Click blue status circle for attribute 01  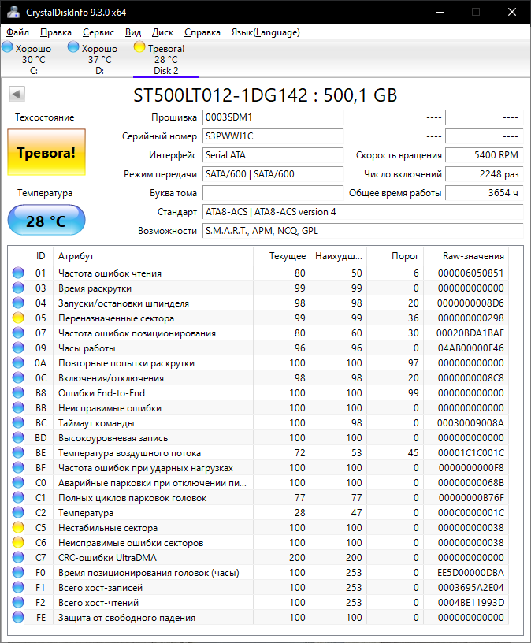tap(18, 273)
